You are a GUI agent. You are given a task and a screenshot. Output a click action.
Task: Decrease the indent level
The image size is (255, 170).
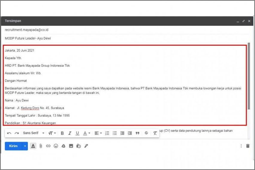tap(122, 133)
